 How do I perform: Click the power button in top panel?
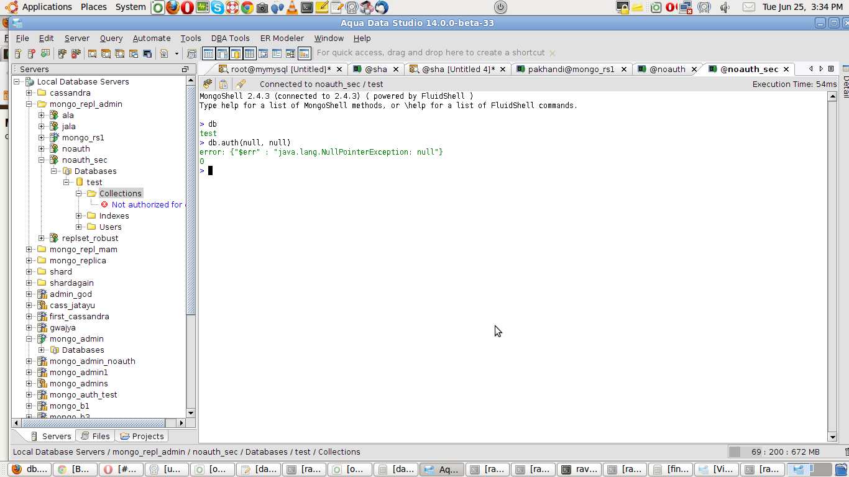coord(500,7)
